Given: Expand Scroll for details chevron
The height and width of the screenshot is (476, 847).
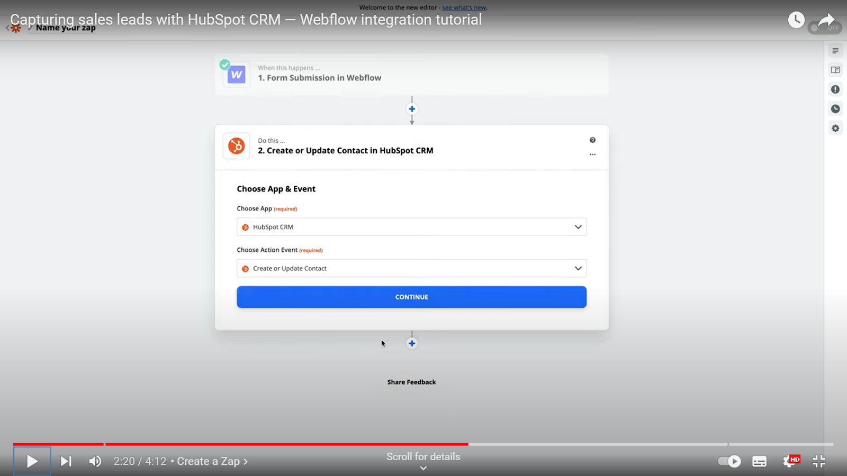Looking at the screenshot, I should click(423, 468).
